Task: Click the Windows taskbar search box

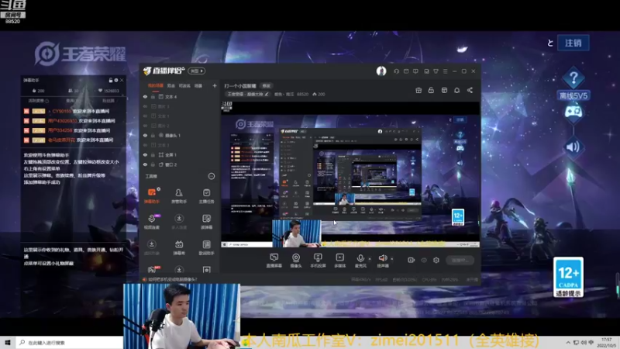Action: pos(70,342)
